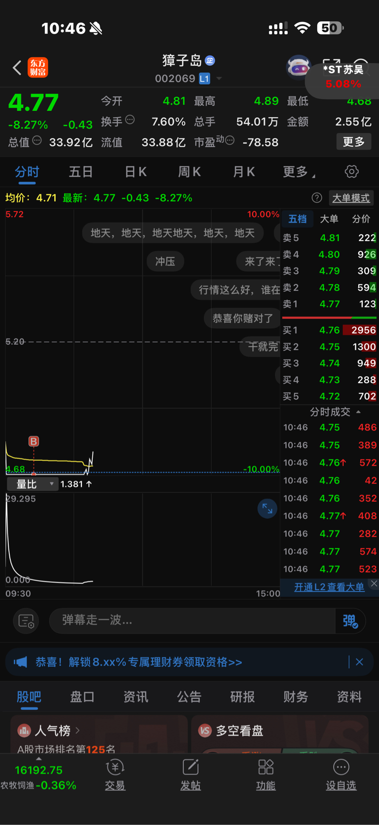
Task: Switch to 日K chart tab
Action: (x=135, y=172)
